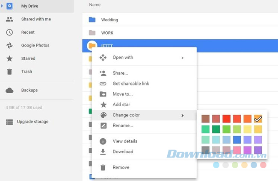The height and width of the screenshot is (181, 278).
Task: Click the gray WORK folder icon
Action: (92, 33)
